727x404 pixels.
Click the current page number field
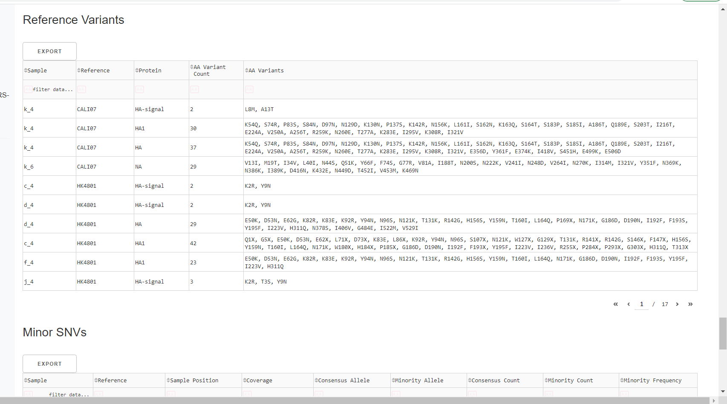tap(641, 304)
